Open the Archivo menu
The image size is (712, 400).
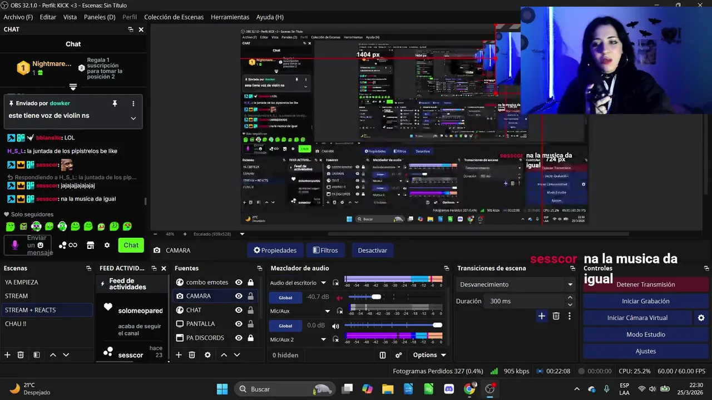[x=18, y=17]
